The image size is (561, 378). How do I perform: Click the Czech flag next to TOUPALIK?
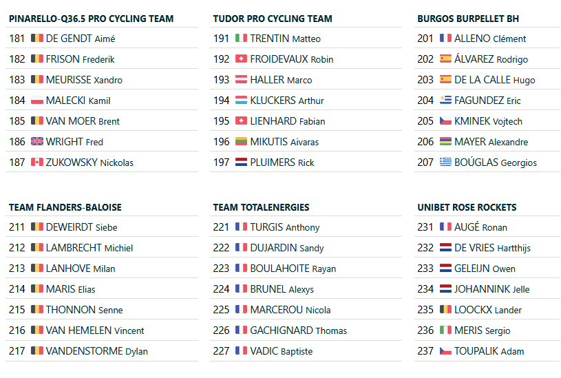445,351
